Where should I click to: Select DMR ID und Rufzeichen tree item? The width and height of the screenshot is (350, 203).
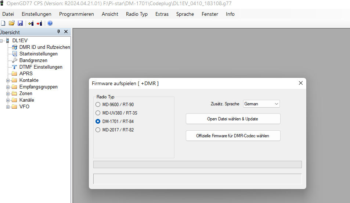(x=44, y=47)
